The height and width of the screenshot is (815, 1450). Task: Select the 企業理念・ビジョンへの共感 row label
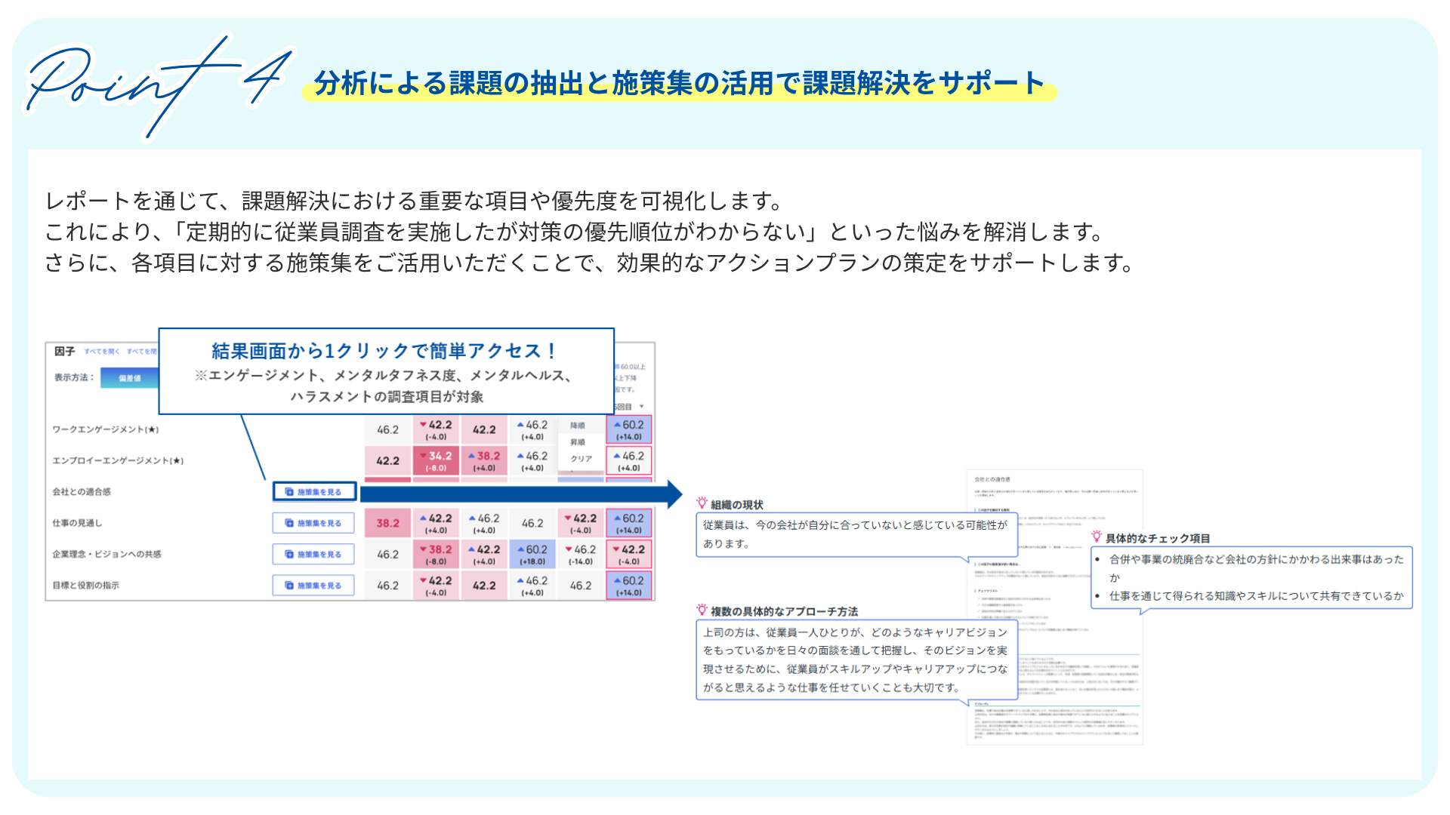click(106, 554)
